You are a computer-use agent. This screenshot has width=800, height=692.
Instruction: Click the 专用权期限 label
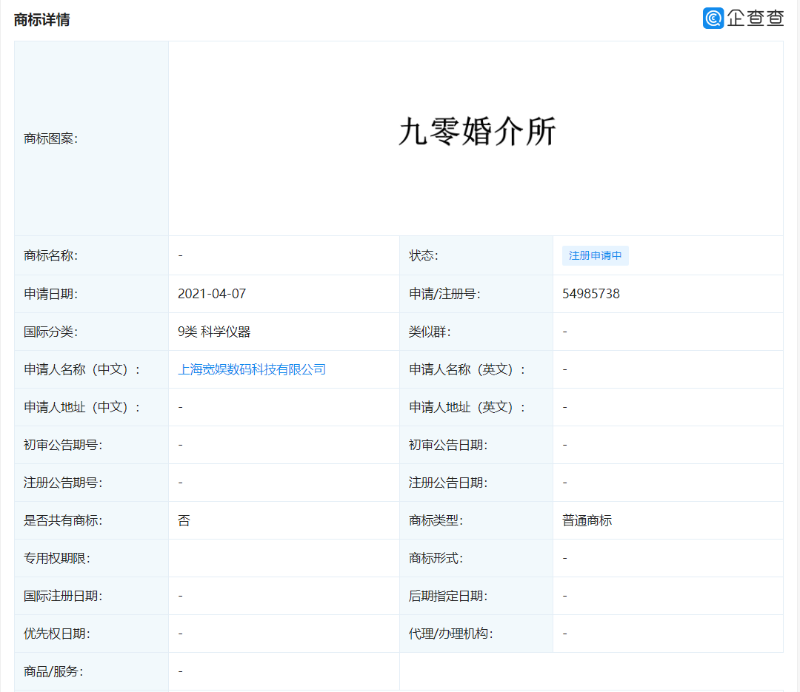tap(56, 558)
